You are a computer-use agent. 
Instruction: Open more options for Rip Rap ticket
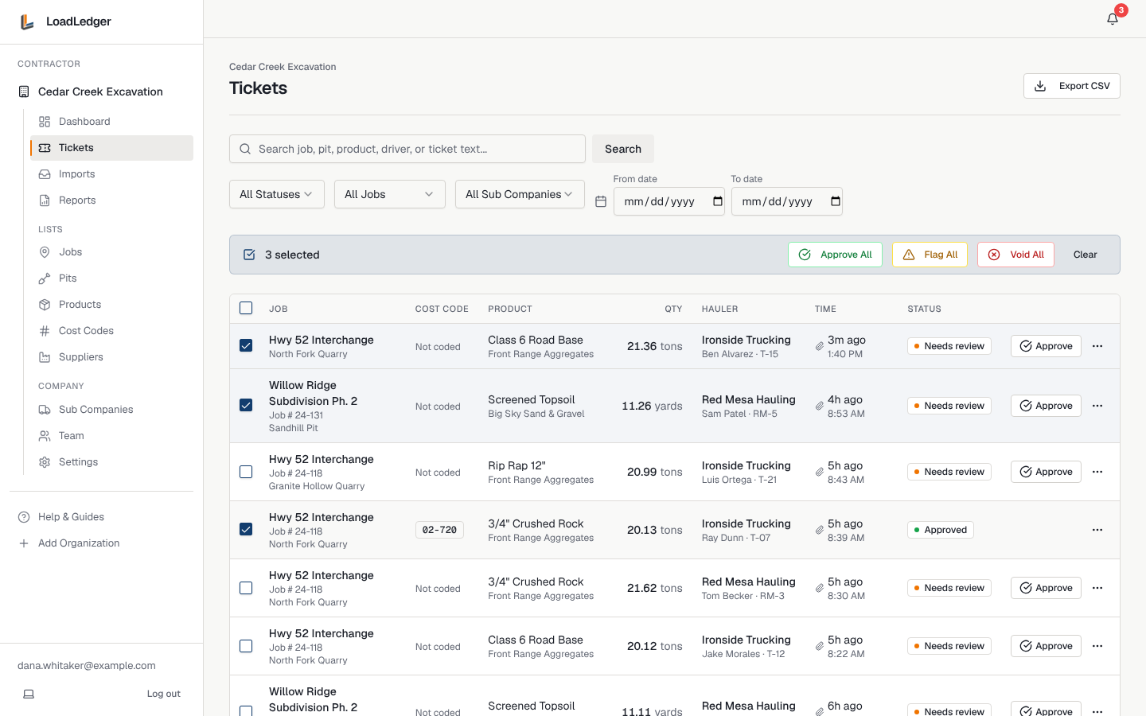click(x=1097, y=472)
